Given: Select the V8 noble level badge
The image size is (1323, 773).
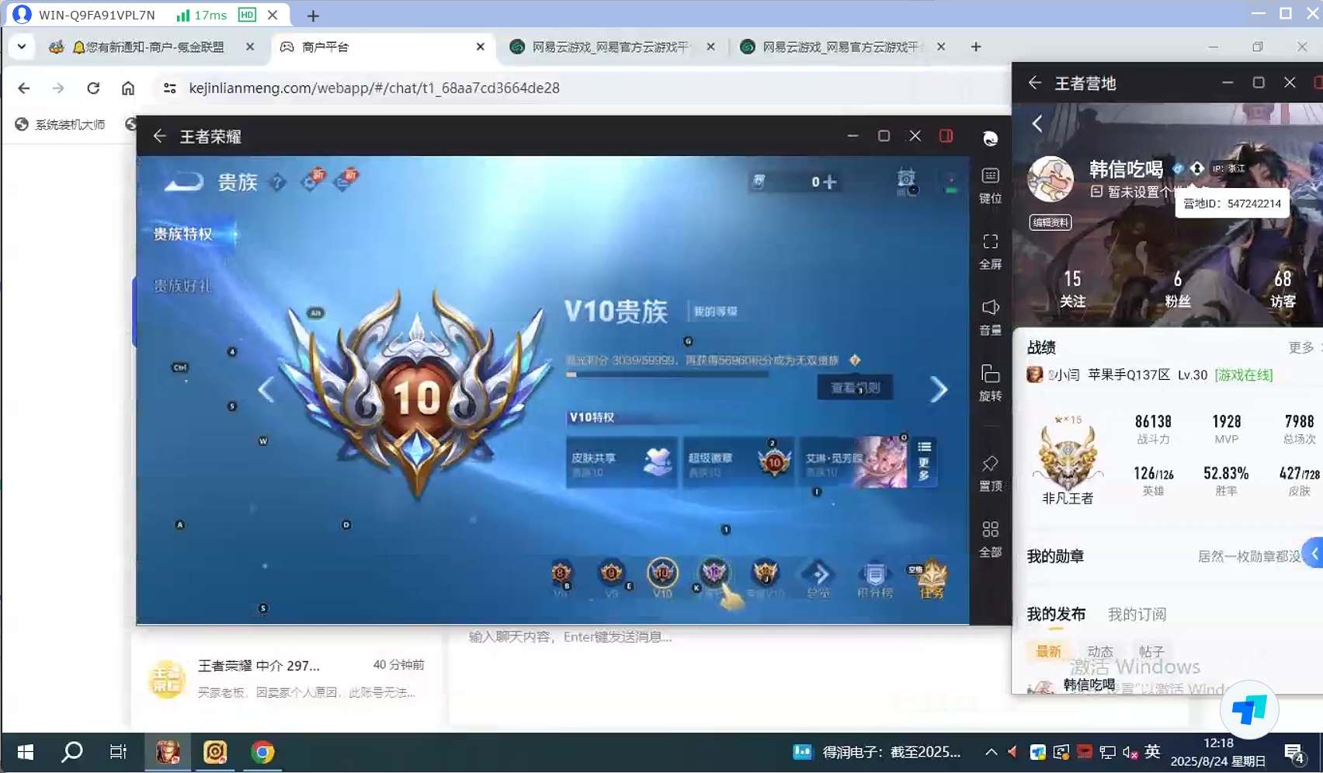Looking at the screenshot, I should pos(561,576).
